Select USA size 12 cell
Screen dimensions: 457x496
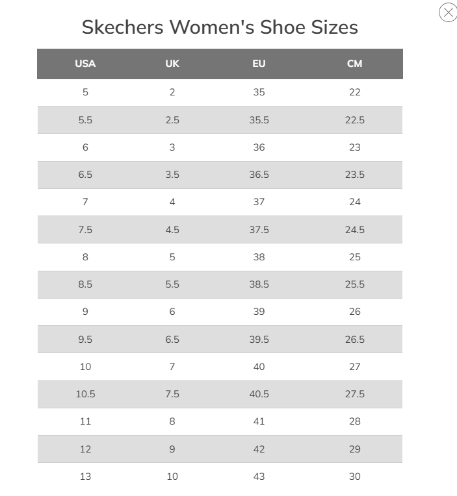pyautogui.click(x=85, y=449)
